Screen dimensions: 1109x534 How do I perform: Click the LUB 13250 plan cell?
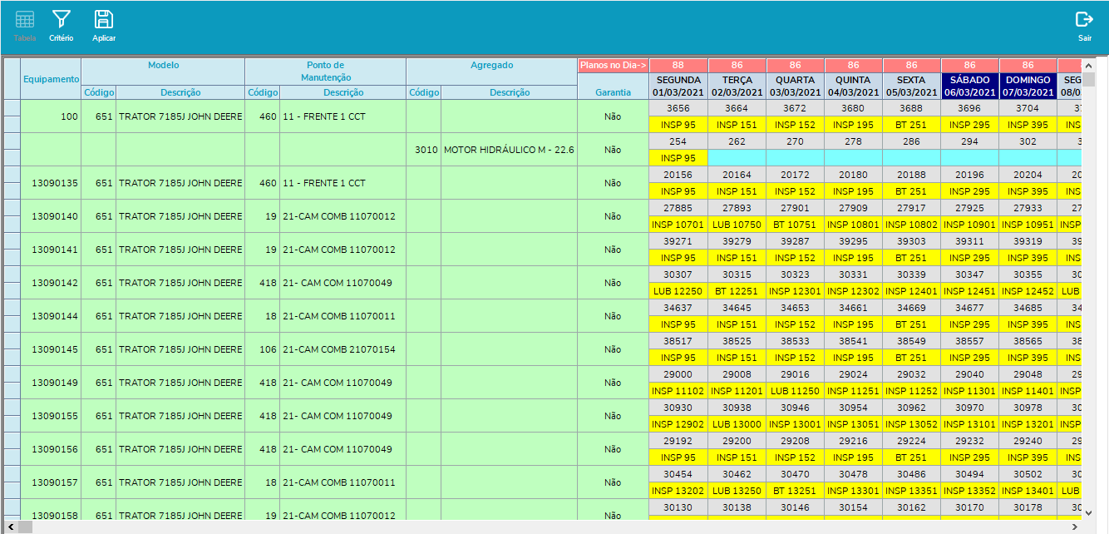(737, 491)
